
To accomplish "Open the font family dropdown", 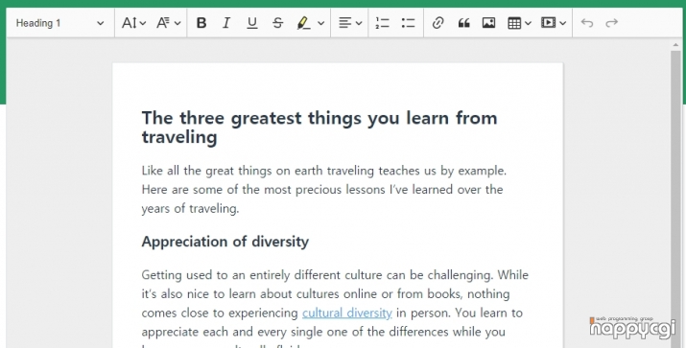I will click(x=169, y=23).
